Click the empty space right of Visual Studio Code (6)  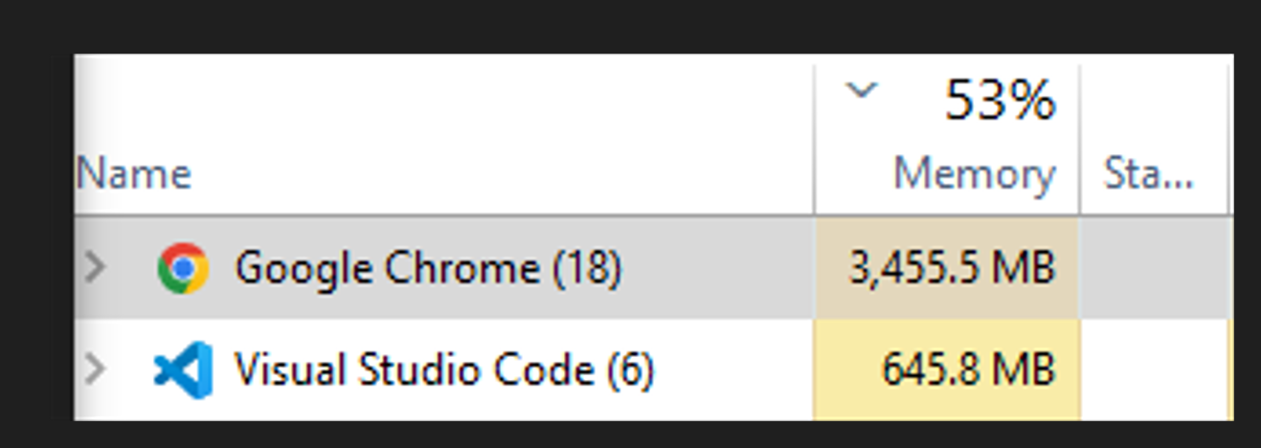pos(732,370)
